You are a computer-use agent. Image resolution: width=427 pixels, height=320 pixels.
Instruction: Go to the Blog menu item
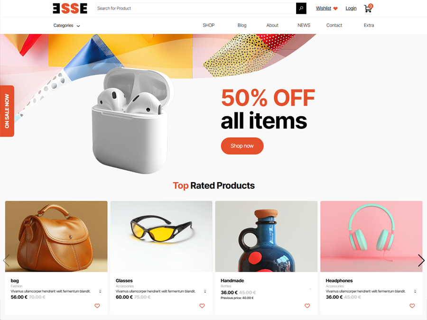[242, 25]
